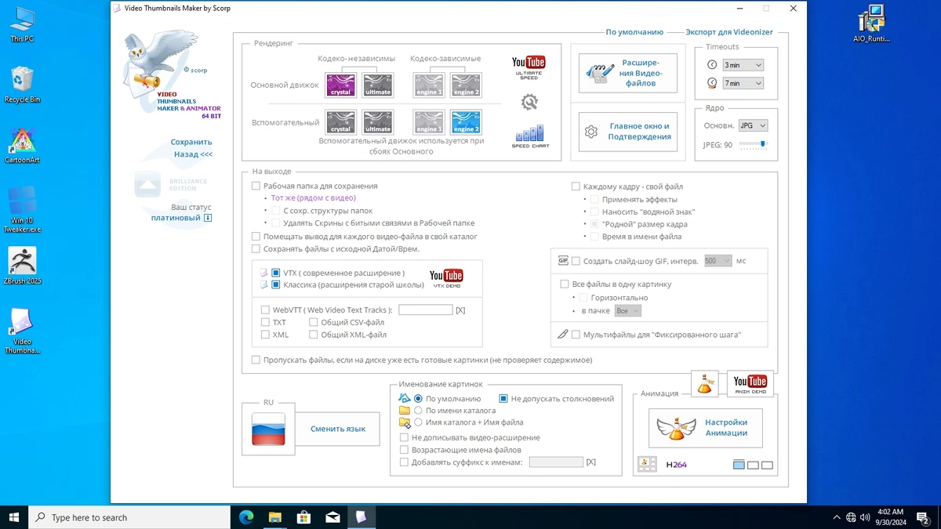Open 'Главное окно и Подтверждения' button
Image resolution: width=941 pixels, height=529 pixels.
628,132
